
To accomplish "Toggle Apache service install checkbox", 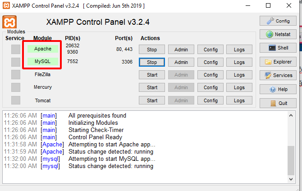I will click(x=16, y=49).
